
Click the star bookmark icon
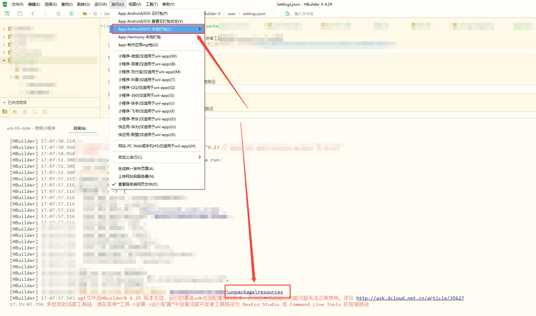point(59,14)
